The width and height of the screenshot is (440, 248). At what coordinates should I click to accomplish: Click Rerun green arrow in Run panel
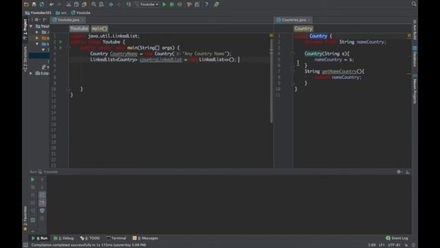click(x=32, y=179)
